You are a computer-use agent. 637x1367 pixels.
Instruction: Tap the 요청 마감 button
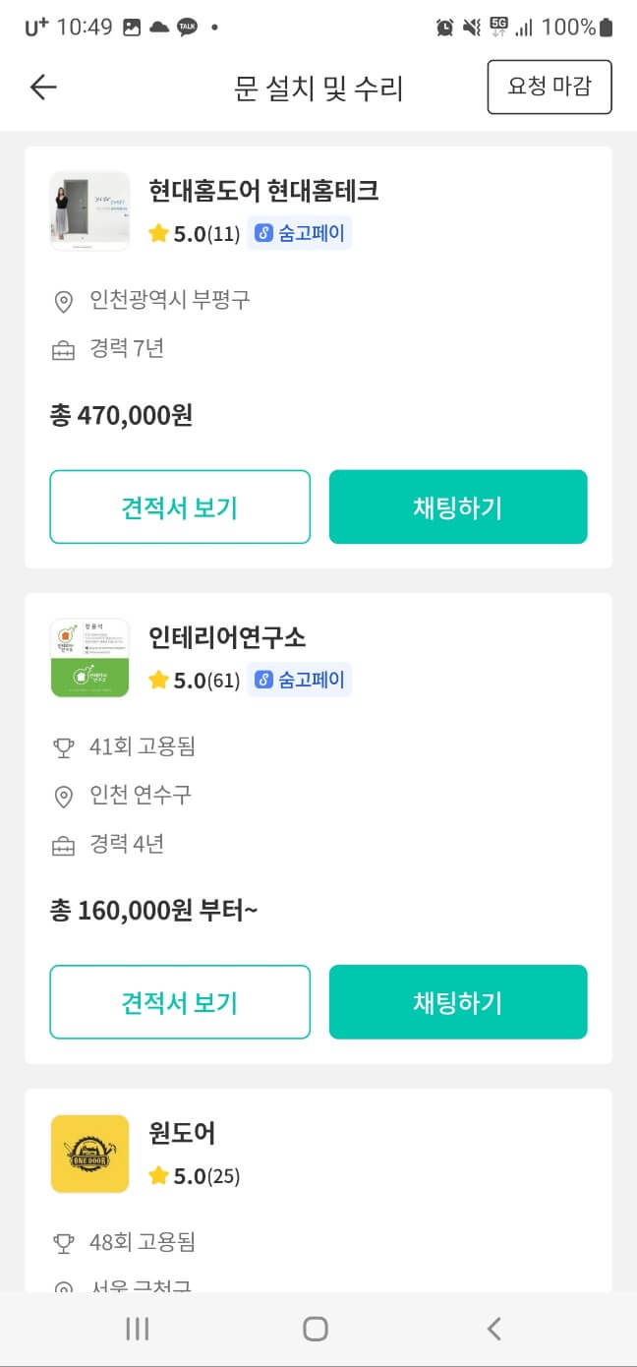(550, 87)
